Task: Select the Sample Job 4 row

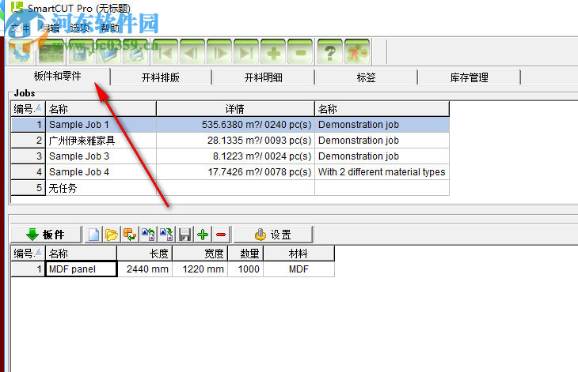Action: point(230,172)
